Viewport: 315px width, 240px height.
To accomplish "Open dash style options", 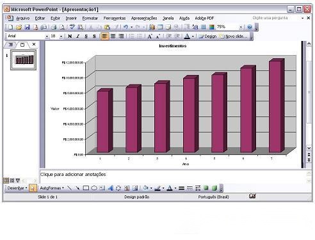I will (190, 188).
